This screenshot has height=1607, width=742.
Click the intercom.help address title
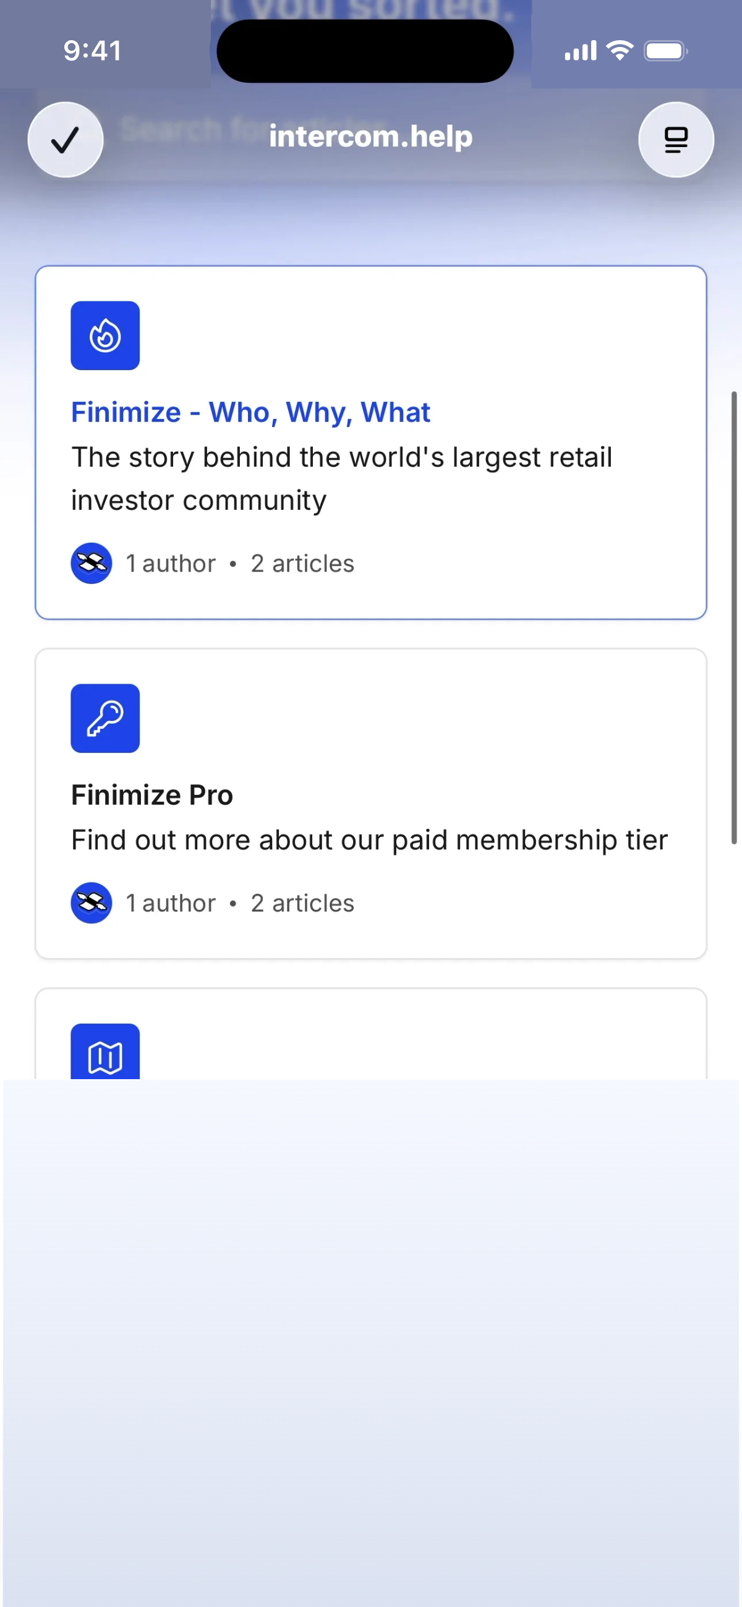pyautogui.click(x=370, y=137)
